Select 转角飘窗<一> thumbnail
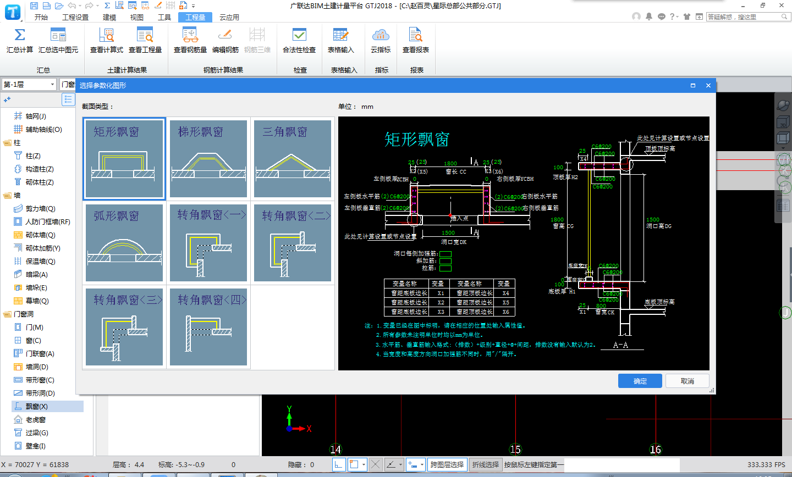Viewport: 792px width, 477px height. click(208, 243)
